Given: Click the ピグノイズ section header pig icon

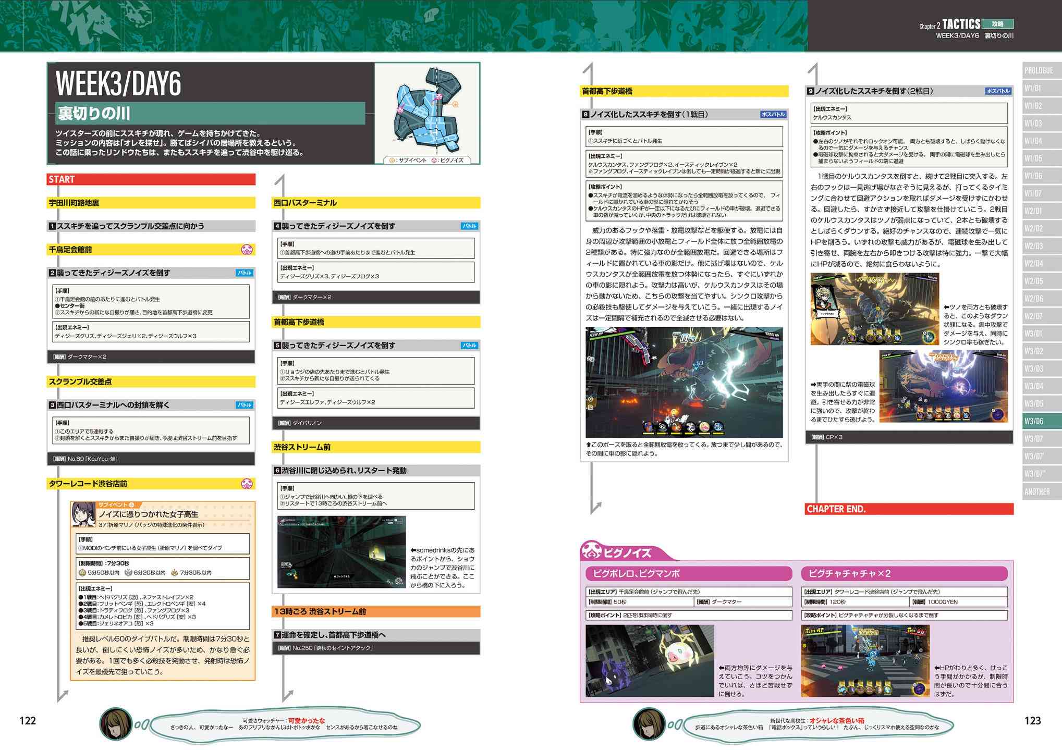Looking at the screenshot, I should [592, 551].
